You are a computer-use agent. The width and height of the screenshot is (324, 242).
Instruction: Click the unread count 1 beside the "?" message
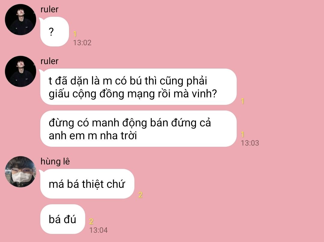click(x=75, y=34)
